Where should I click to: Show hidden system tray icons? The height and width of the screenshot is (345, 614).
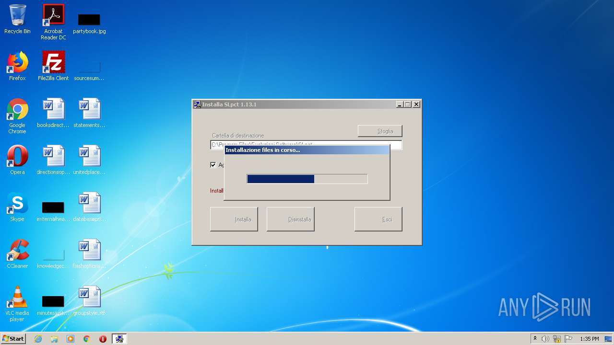click(x=535, y=339)
